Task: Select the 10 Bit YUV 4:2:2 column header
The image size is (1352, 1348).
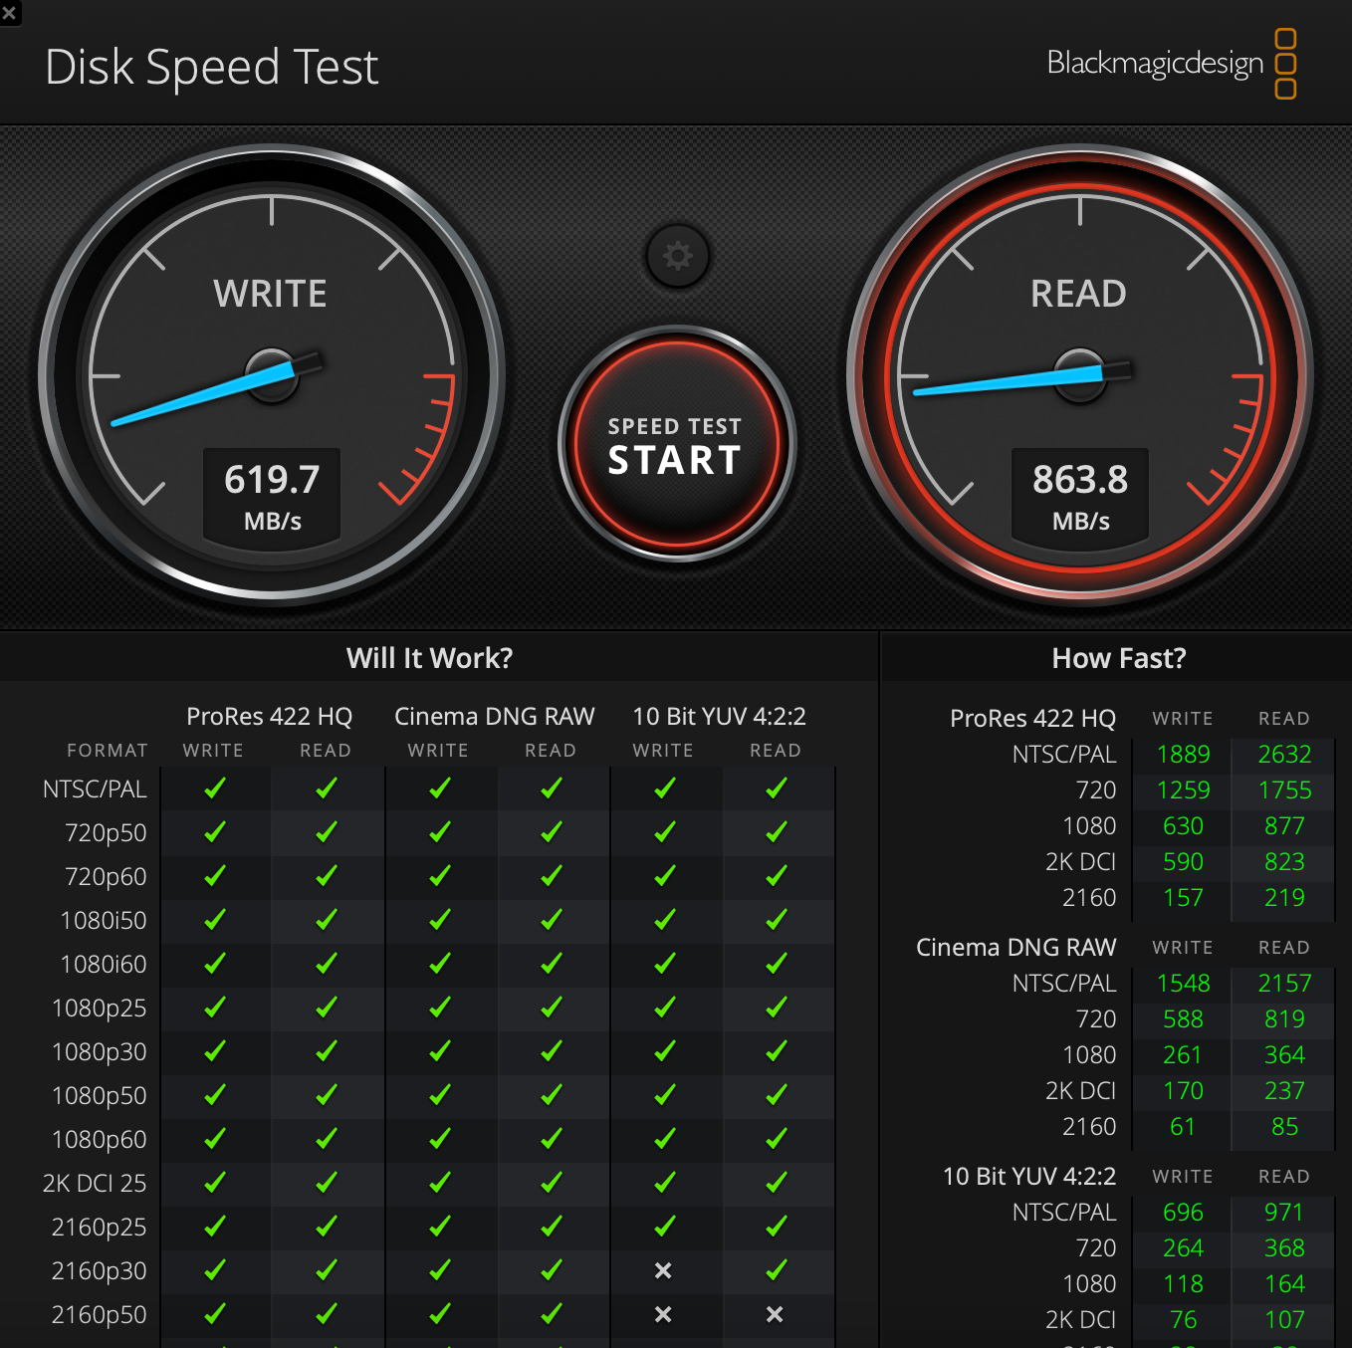Action: coord(719,716)
